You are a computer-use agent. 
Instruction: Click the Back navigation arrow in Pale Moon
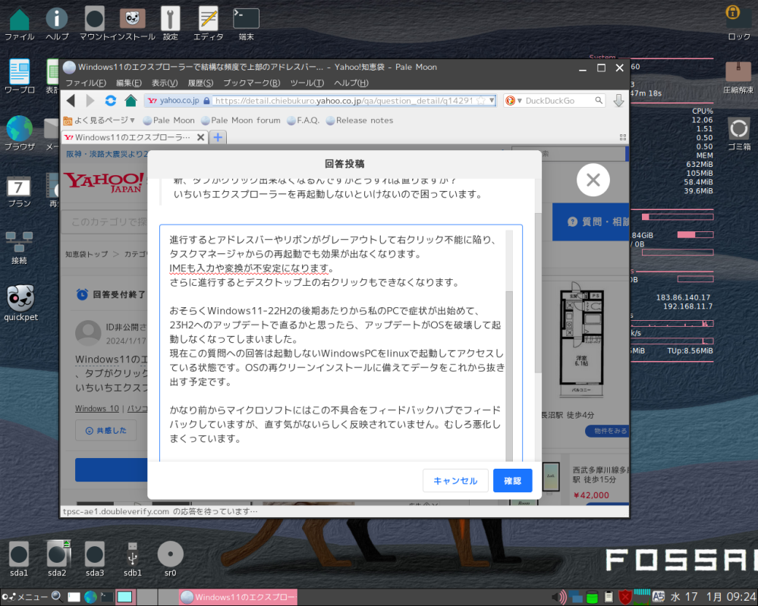point(71,100)
